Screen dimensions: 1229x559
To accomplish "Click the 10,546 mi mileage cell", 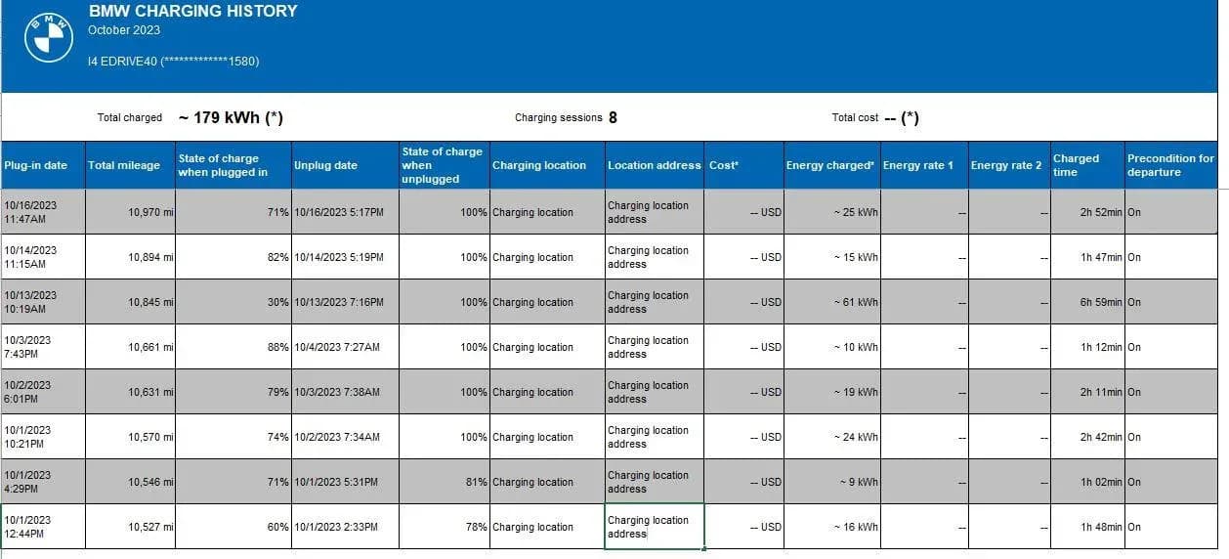I will [x=130, y=482].
